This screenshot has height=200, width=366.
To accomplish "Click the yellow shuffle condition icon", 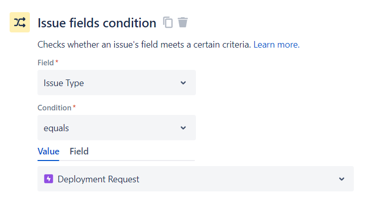I will 20,22.
